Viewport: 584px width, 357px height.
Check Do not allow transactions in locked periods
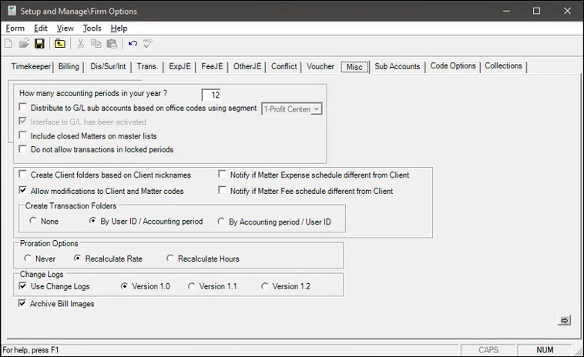click(23, 149)
